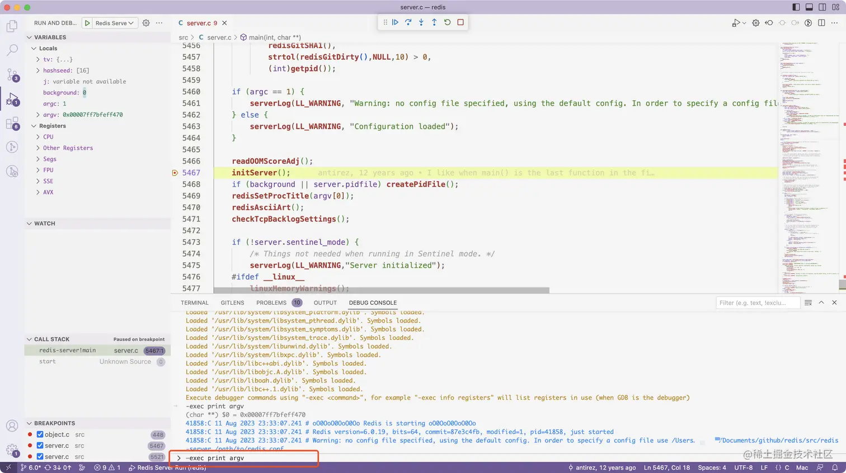The width and height of the screenshot is (846, 473).
Task: Uncheck server.c breakpoint at line 5521
Action: 40,457
